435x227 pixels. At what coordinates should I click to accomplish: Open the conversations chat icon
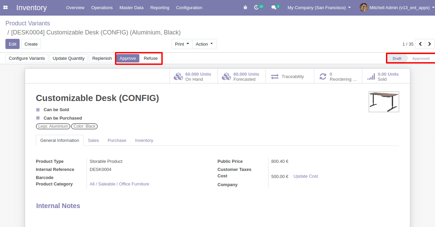(x=274, y=7)
